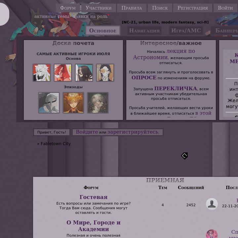Switch to the Навигация tab
238x238 pixels.
tap(144, 30)
